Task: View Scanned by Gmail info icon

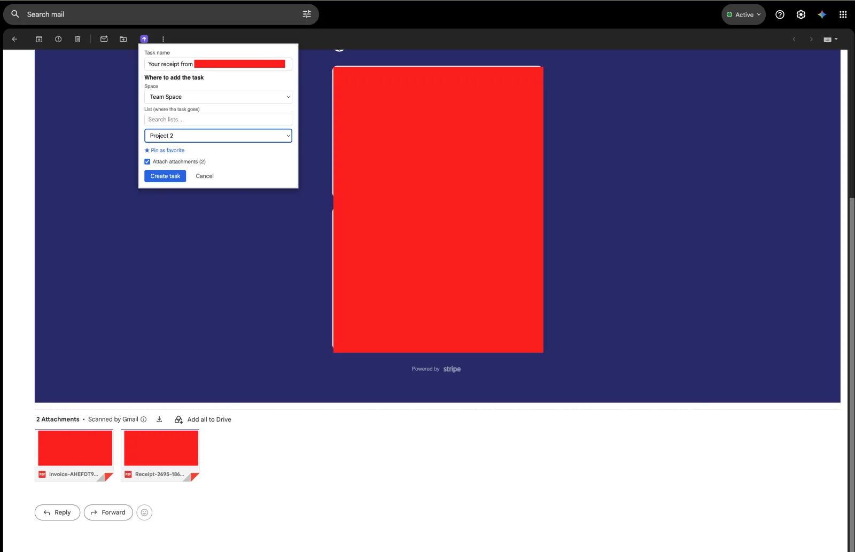Action: [x=143, y=419]
